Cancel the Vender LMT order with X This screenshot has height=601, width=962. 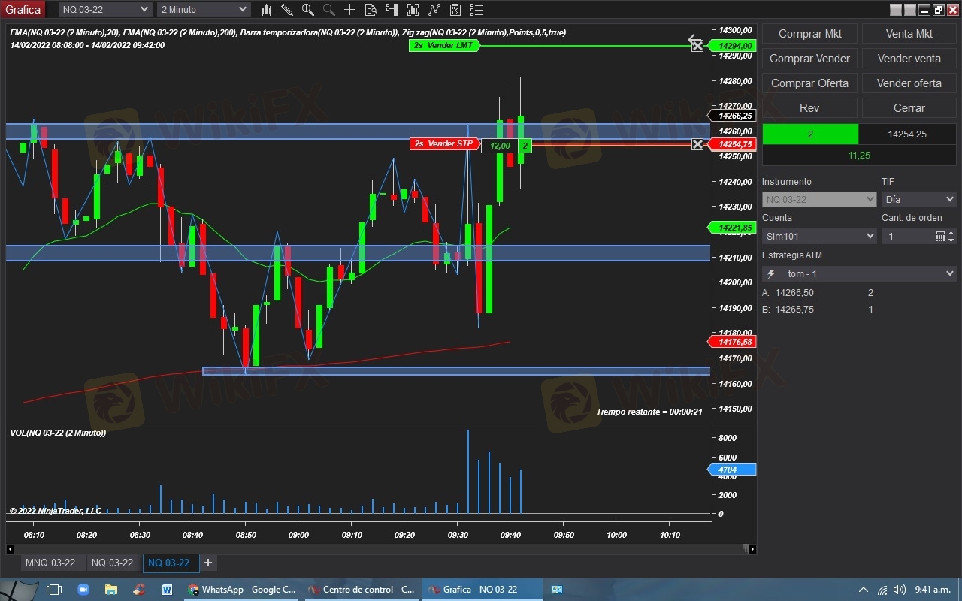[x=697, y=46]
